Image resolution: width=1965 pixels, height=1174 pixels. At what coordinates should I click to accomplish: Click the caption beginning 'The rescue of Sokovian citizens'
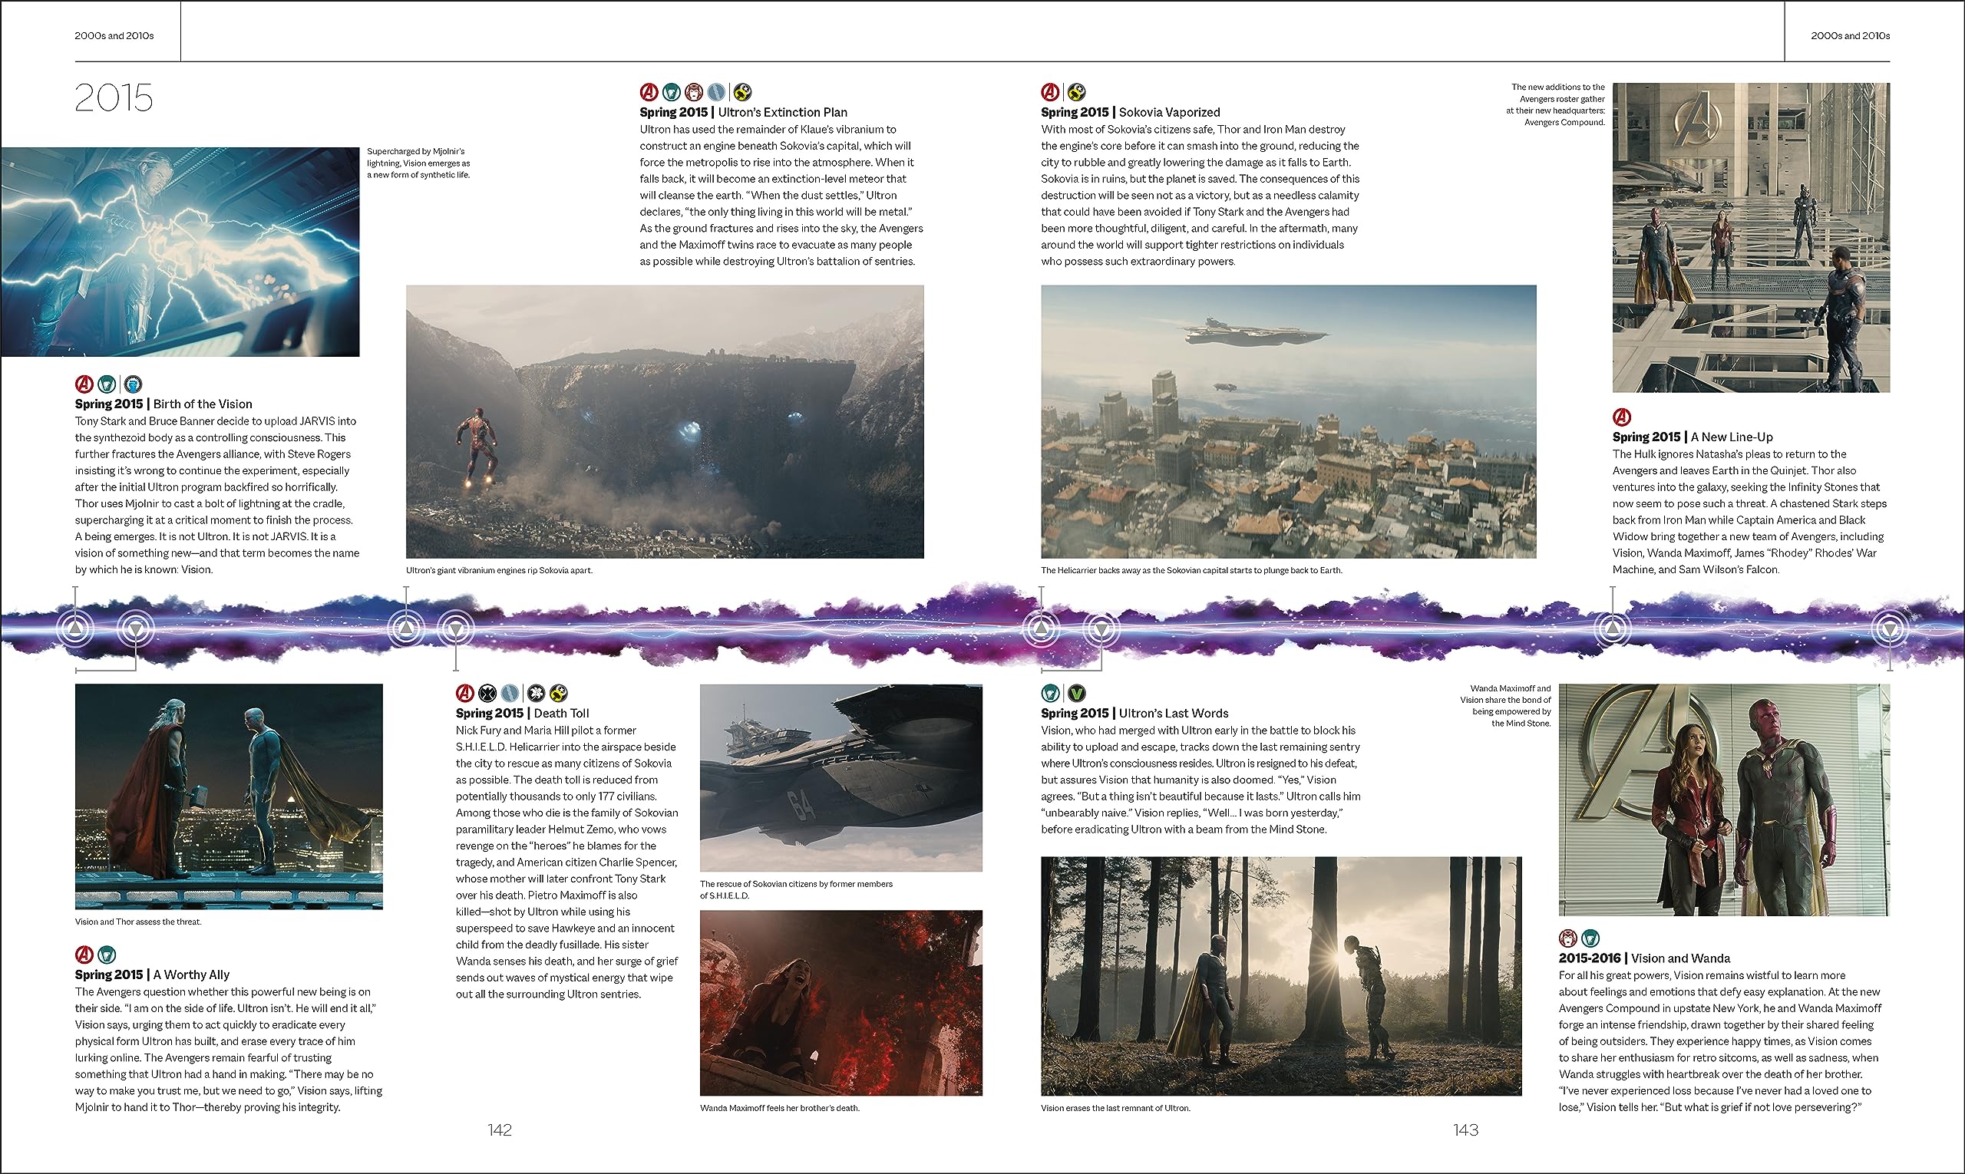(796, 890)
